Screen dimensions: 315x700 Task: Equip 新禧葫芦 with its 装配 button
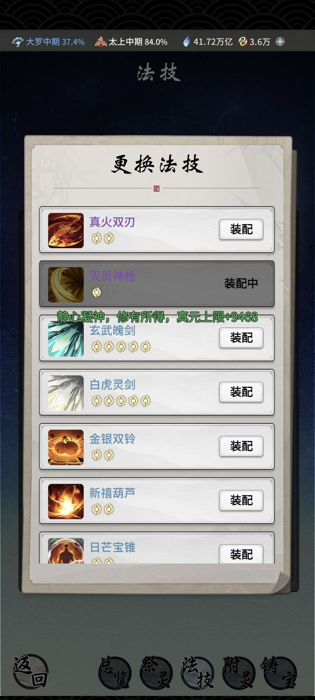[241, 501]
